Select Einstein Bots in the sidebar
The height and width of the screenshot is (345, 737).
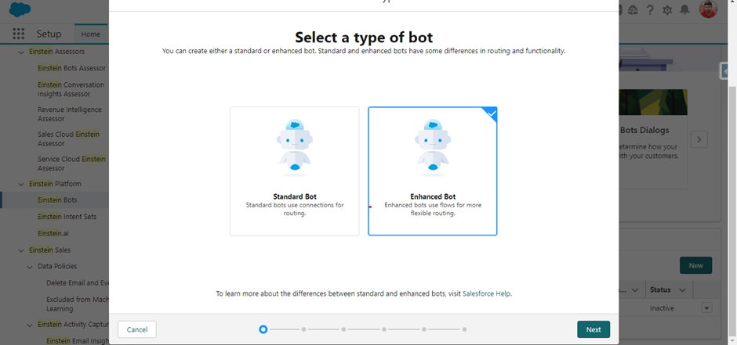click(57, 199)
